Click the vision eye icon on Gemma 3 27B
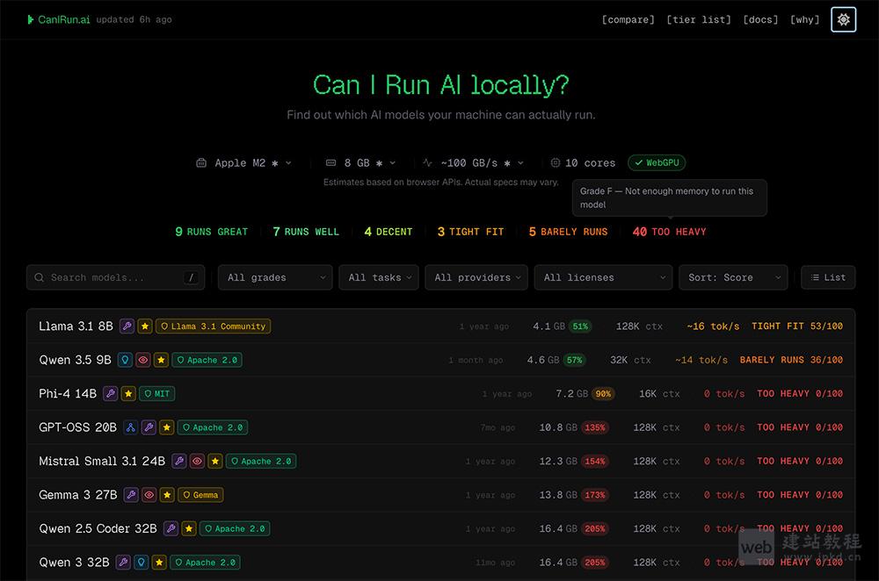Viewport: 879px width, 581px height. (149, 495)
